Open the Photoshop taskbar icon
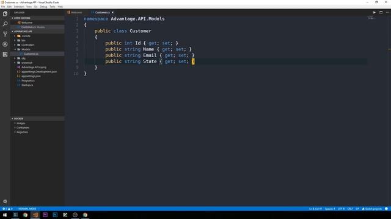 [x=55, y=215]
